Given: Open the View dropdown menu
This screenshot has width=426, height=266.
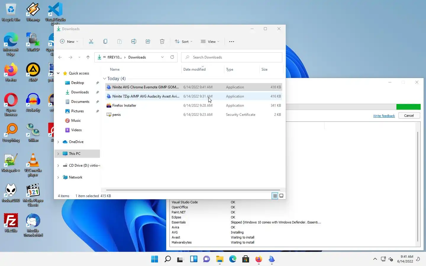Looking at the screenshot, I should (x=210, y=41).
